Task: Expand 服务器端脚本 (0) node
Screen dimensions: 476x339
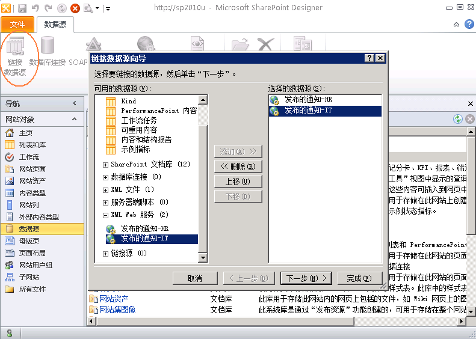Action: (x=105, y=203)
